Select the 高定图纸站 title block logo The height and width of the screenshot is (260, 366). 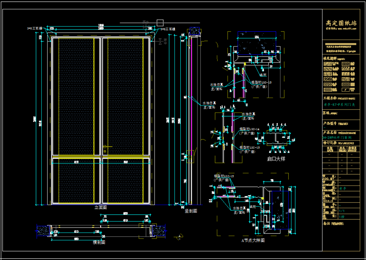coord(341,24)
